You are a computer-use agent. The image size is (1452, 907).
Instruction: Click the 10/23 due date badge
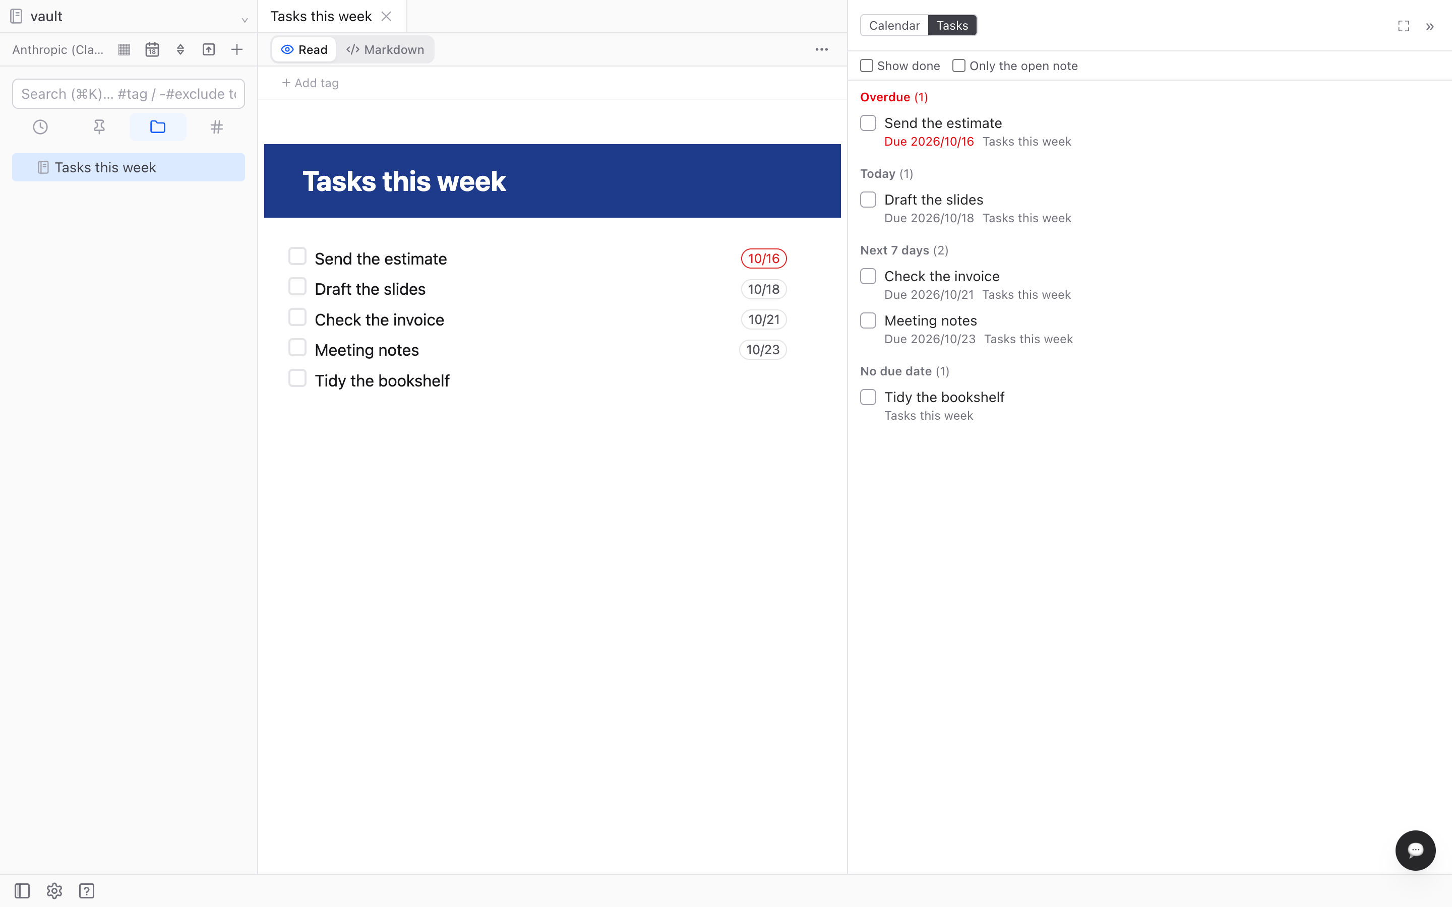pyautogui.click(x=763, y=350)
